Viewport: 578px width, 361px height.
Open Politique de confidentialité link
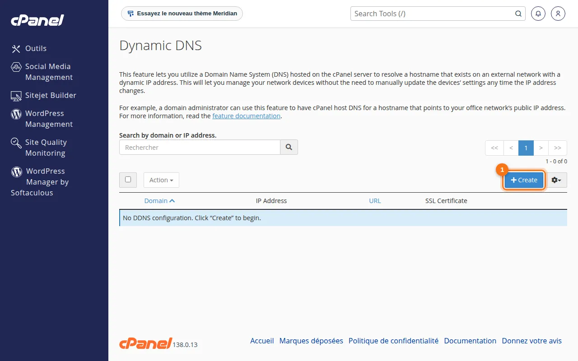click(x=393, y=341)
